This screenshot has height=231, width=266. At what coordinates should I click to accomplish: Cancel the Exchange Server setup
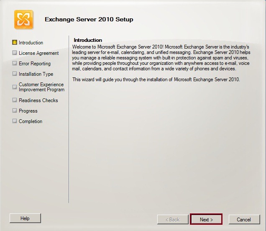(x=243, y=219)
